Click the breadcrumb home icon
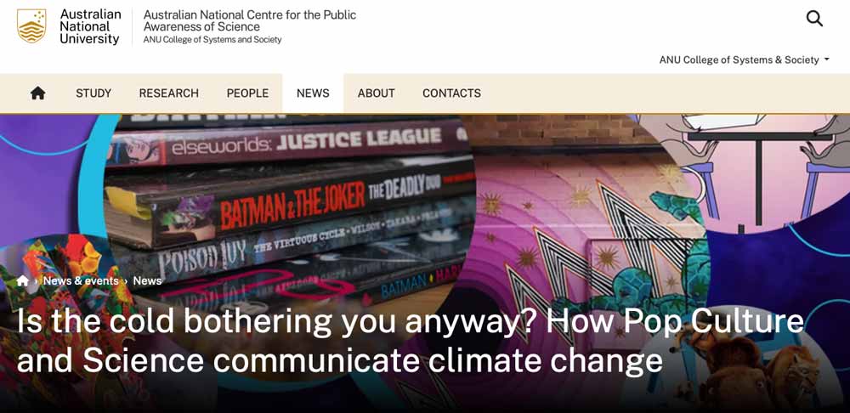Image resolution: width=850 pixels, height=413 pixels. point(23,281)
